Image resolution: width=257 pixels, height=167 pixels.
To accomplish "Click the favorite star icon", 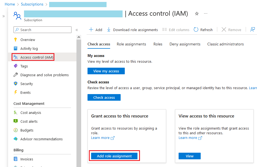I will pyautogui.click(x=197, y=14).
